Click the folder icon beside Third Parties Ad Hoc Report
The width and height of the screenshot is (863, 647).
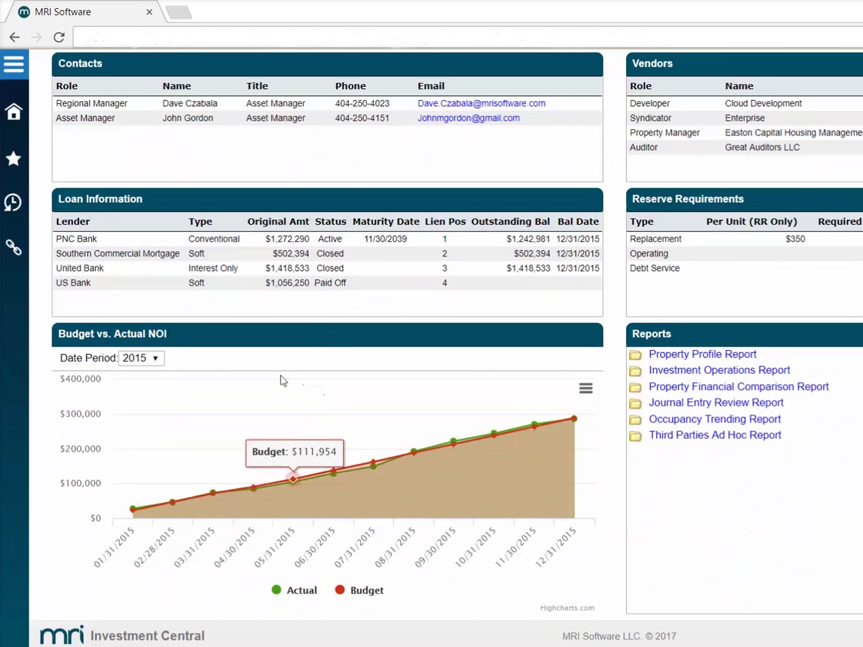tap(636, 435)
